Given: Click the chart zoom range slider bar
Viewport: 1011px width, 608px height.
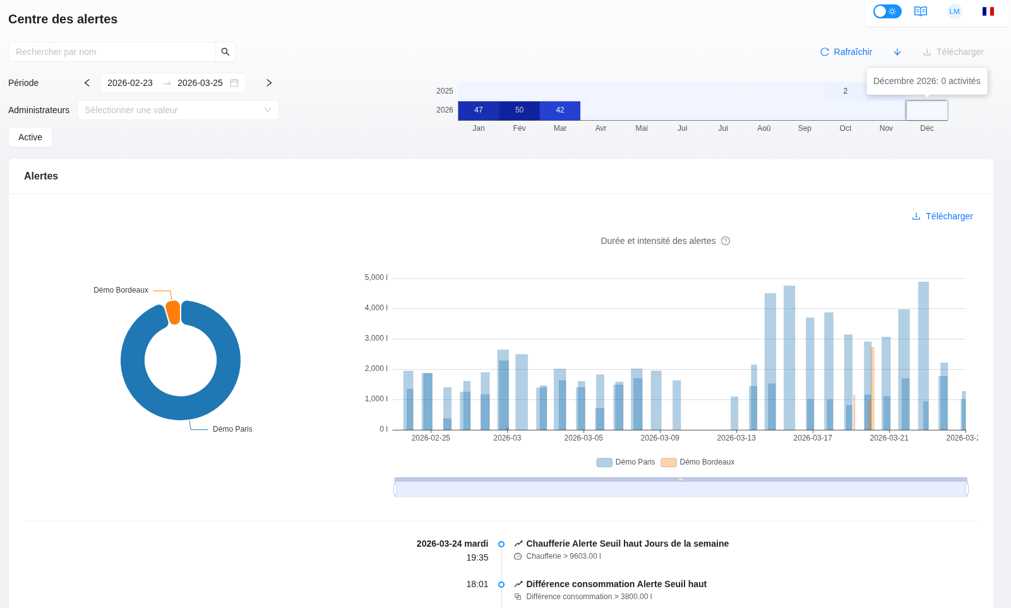Looking at the screenshot, I should [x=680, y=489].
